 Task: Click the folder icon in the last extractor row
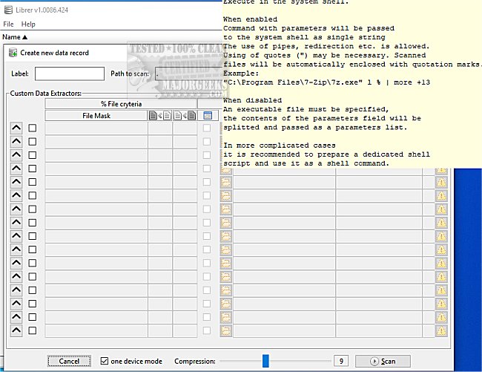coord(226,330)
